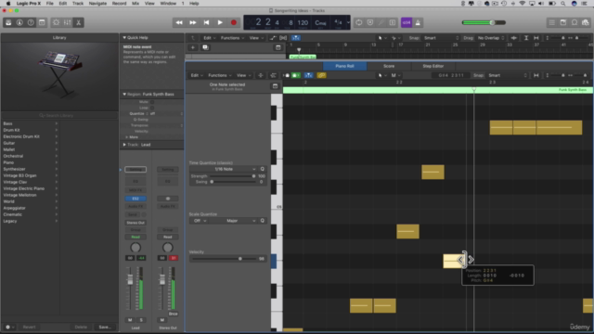594x334 pixels.
Task: Open the Media Browser button
Action: point(586,22)
